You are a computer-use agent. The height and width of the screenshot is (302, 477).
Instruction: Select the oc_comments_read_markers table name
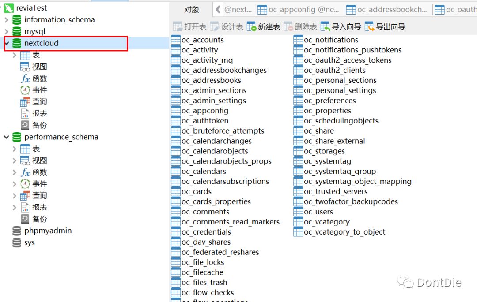pos(231,222)
